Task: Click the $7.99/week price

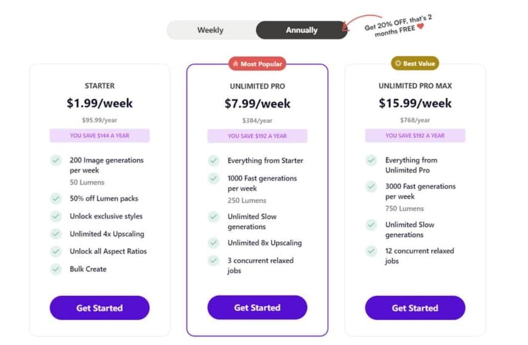Action: point(257,104)
